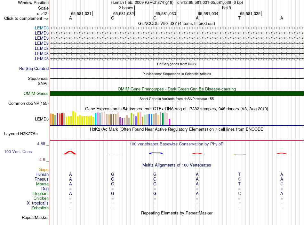304x225 pixels.
Task: Click the 'hg19' label beside the scale bar
Action: click(227, 8)
